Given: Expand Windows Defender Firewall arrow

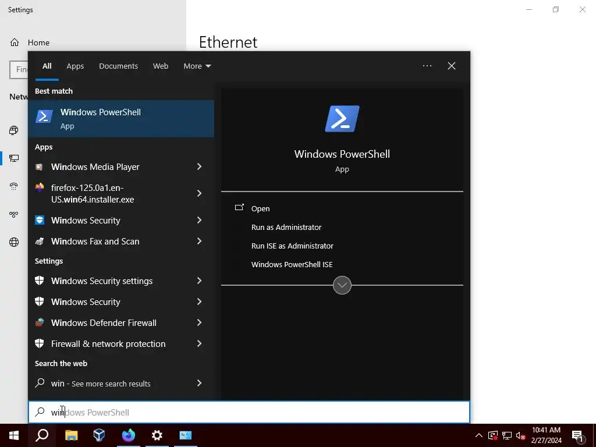Looking at the screenshot, I should point(199,322).
